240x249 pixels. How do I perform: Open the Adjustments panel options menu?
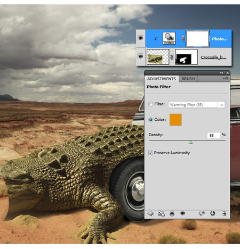pyautogui.click(x=226, y=79)
